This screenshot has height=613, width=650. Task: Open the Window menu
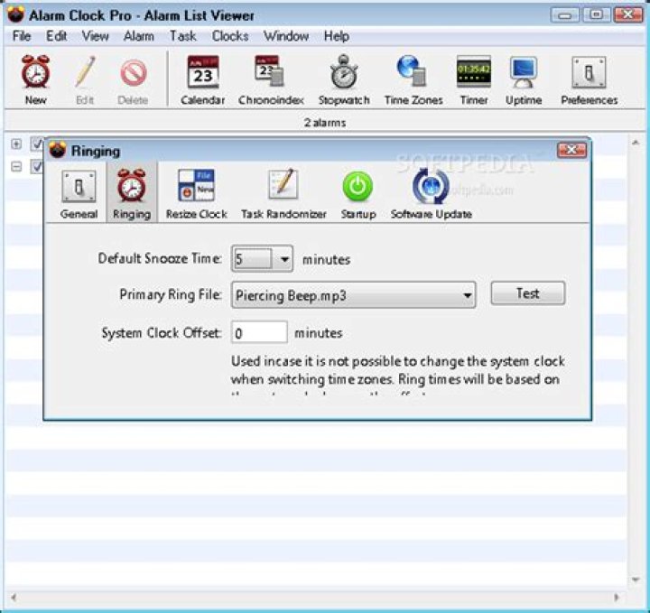click(x=286, y=36)
